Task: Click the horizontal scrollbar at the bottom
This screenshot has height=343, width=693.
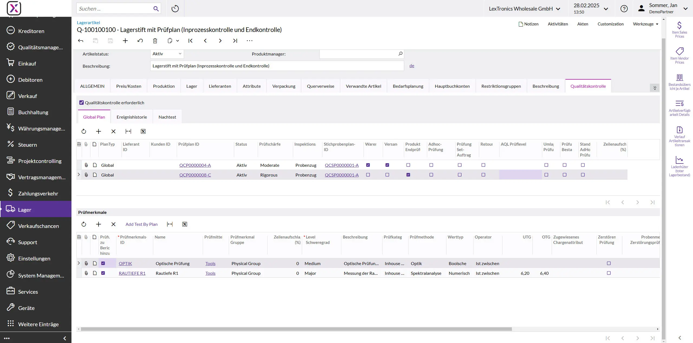Action: [296, 329]
